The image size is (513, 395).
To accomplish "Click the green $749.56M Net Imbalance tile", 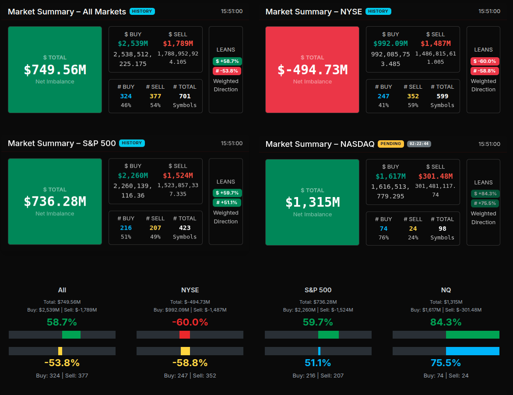I will coord(55,69).
